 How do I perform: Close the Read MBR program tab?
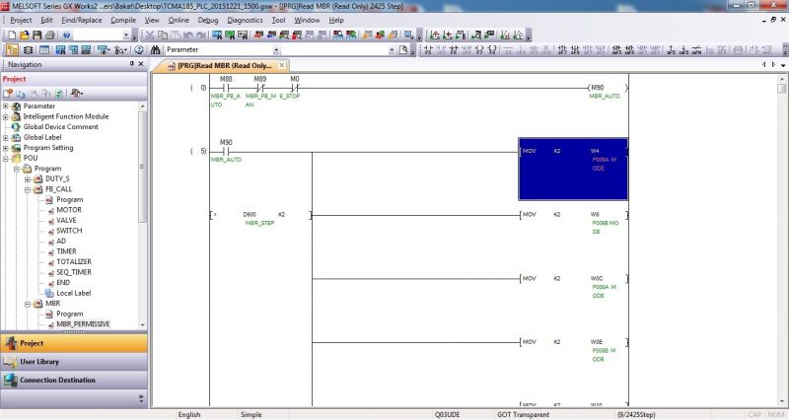[x=282, y=65]
